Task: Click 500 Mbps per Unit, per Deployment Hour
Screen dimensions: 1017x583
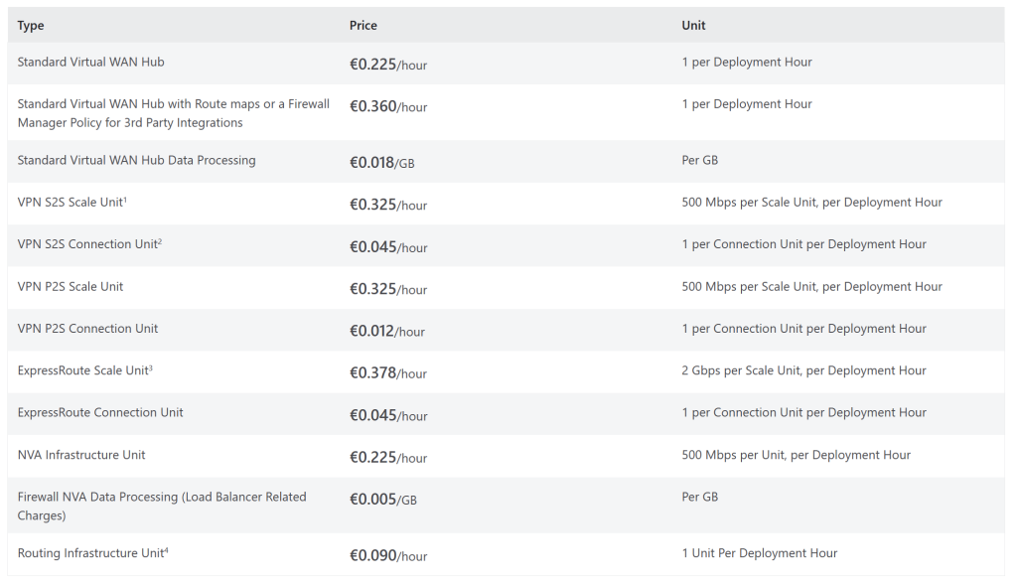Action: [x=796, y=455]
